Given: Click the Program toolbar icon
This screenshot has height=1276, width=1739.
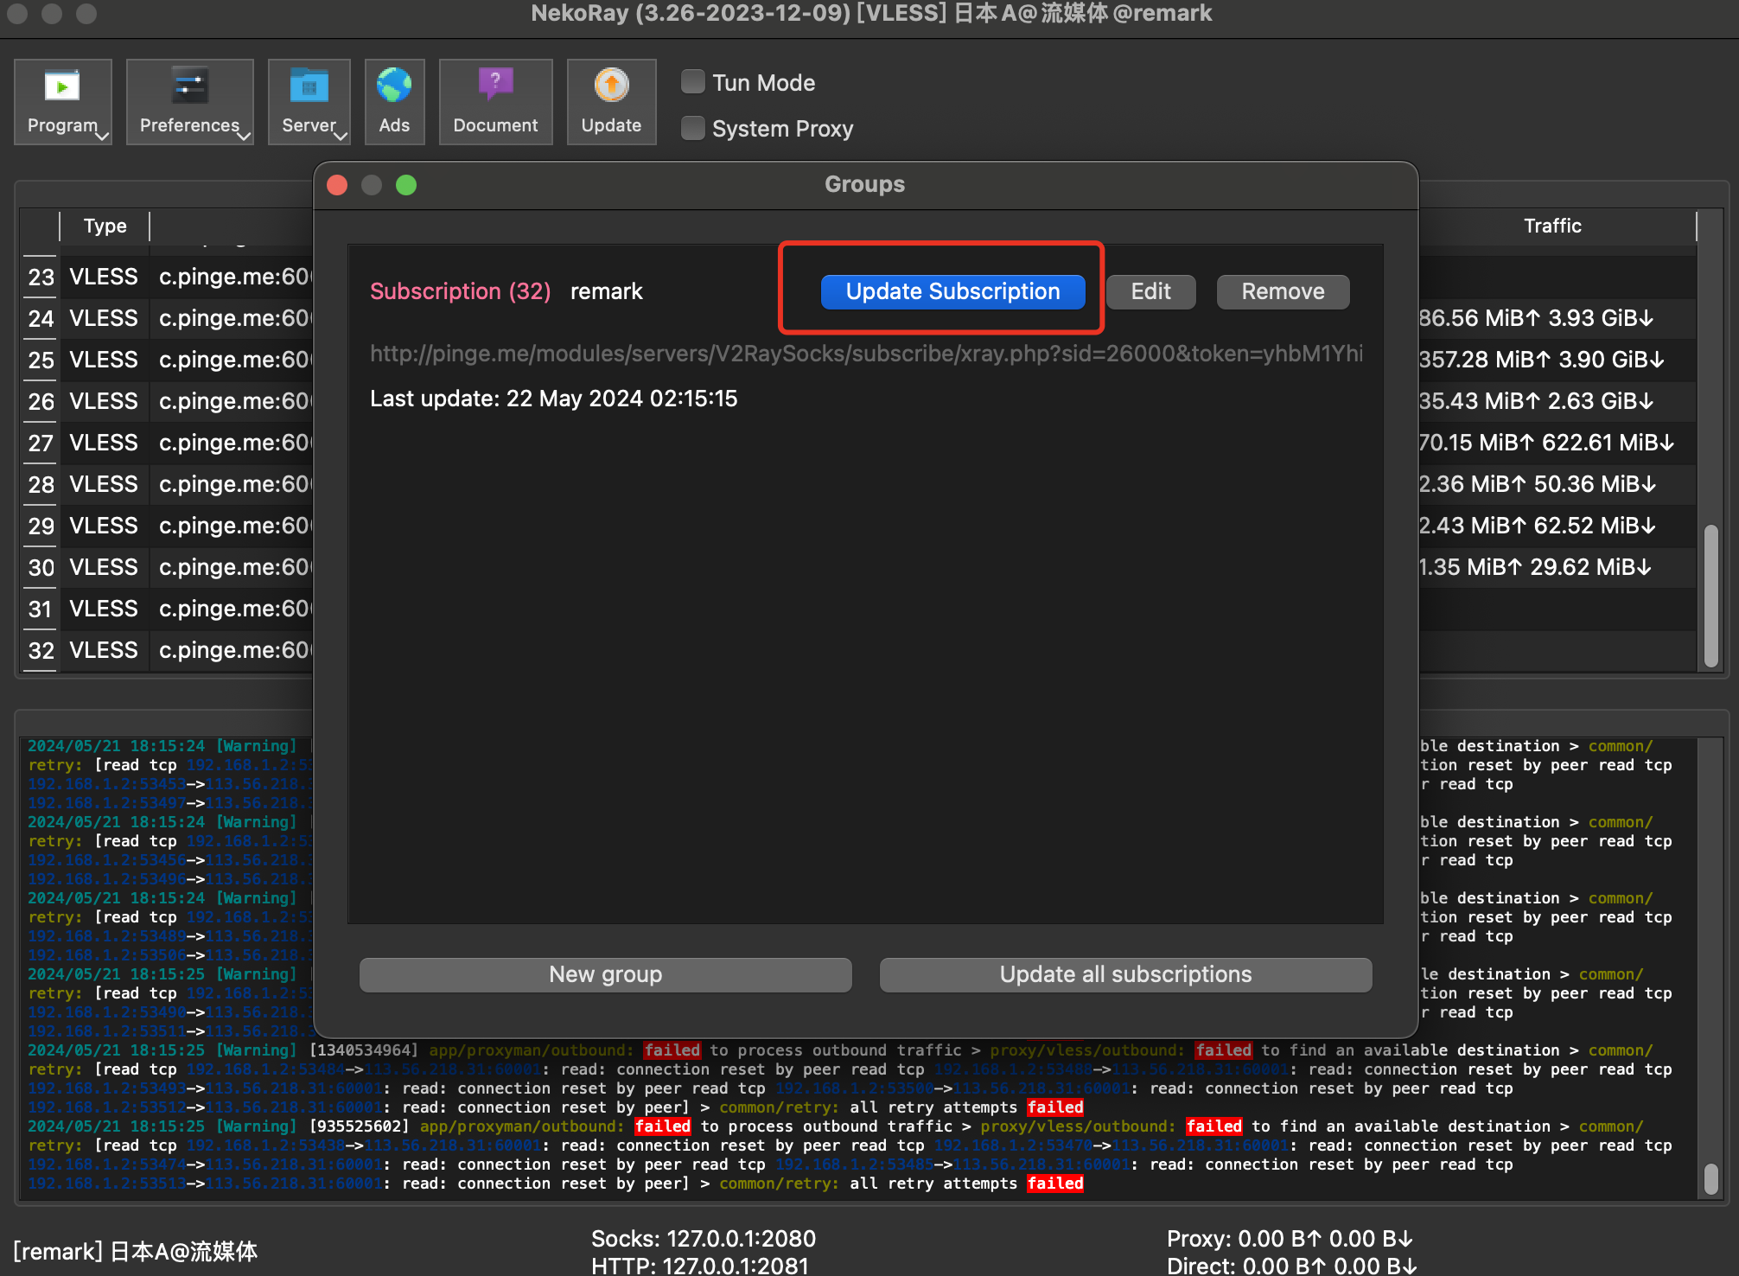Looking at the screenshot, I should (x=62, y=86).
